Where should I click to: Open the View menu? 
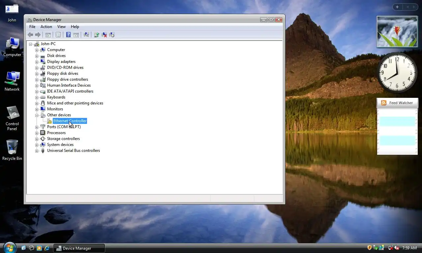click(x=61, y=27)
